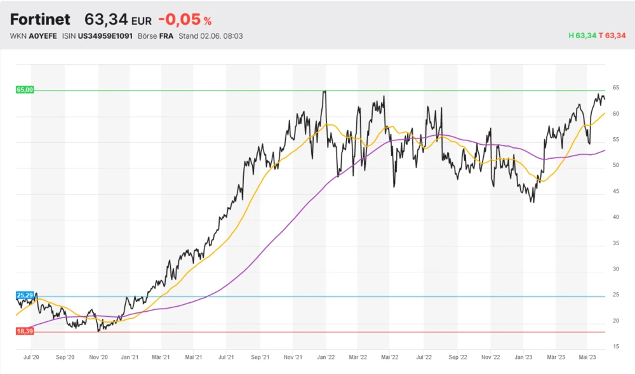Click the 15 value on price axis
635x374 pixels.
point(616,347)
